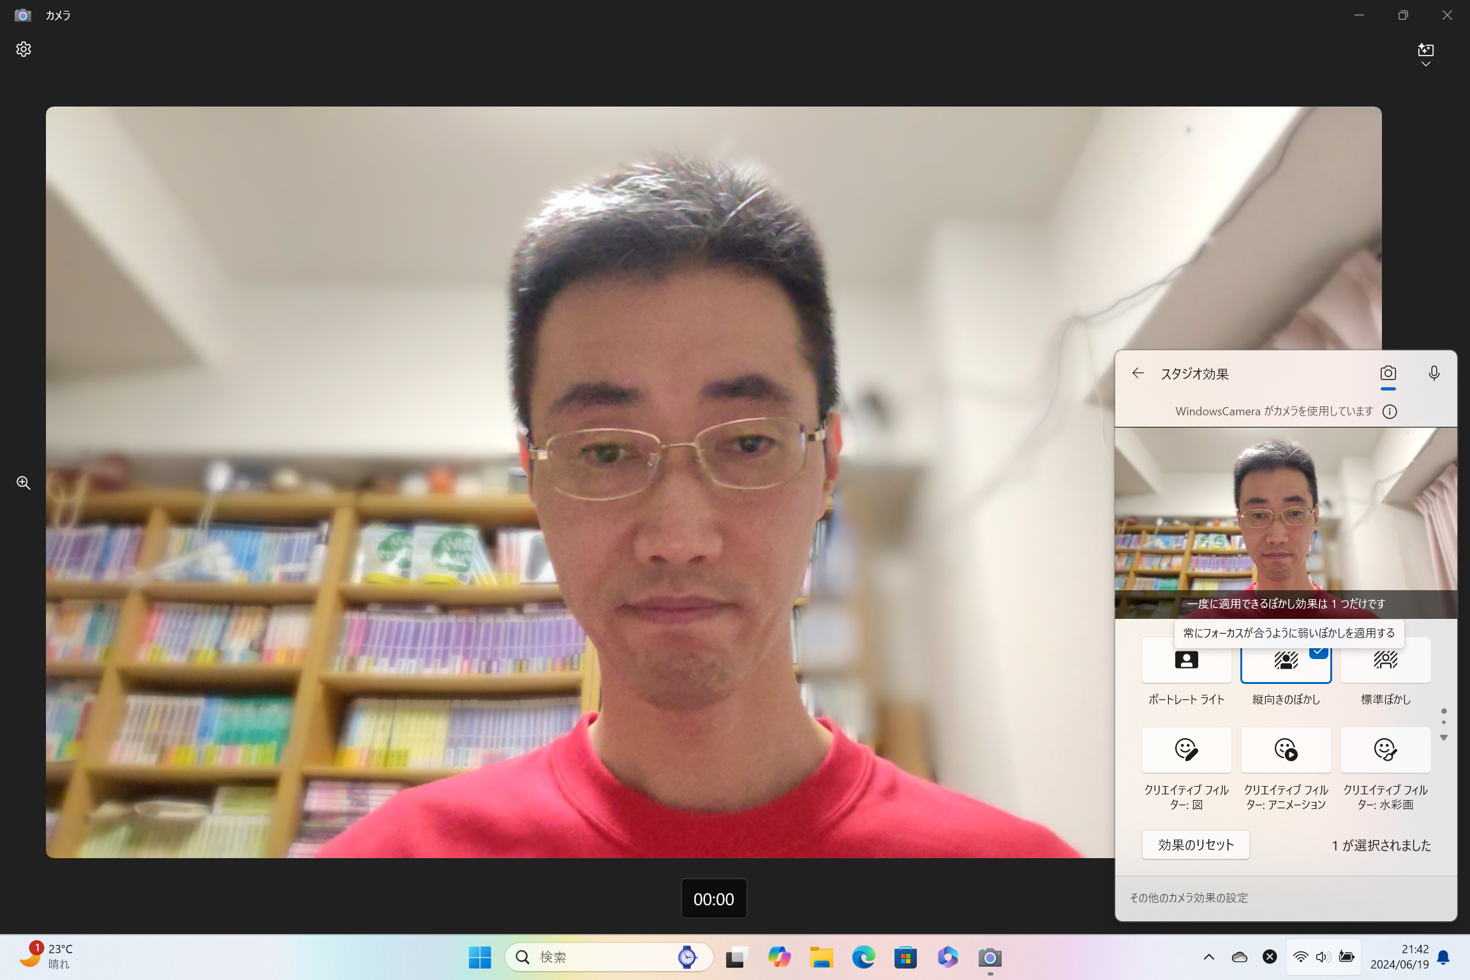Click 効果のリセット button

pyautogui.click(x=1195, y=845)
